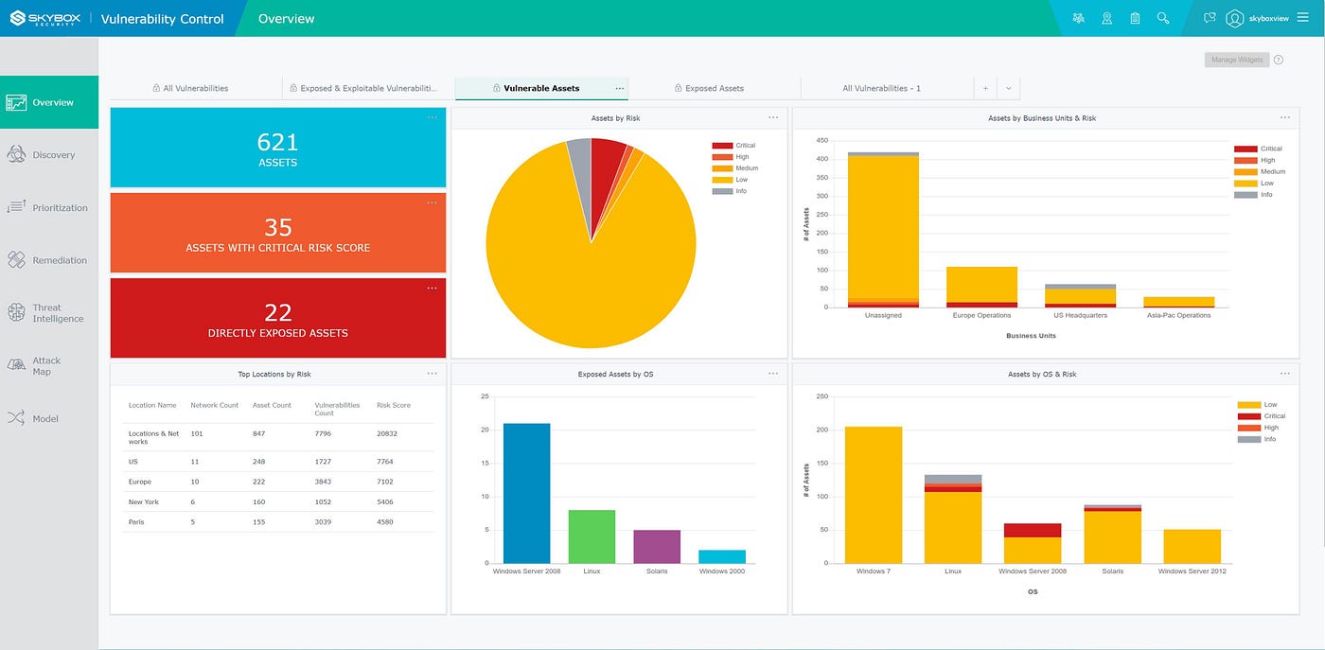Click the clipboard icon in the header

click(1135, 18)
